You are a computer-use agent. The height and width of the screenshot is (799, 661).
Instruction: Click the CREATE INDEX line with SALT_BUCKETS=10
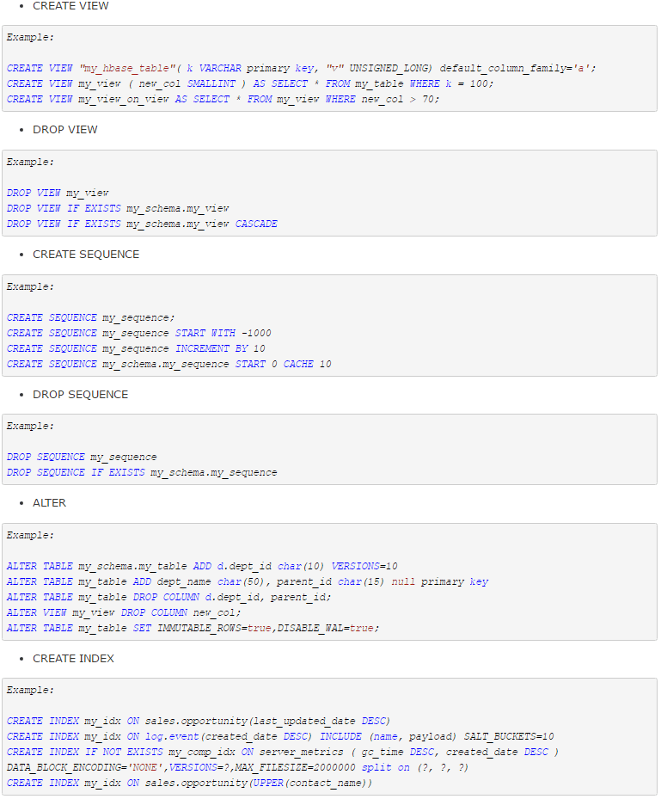(280, 736)
